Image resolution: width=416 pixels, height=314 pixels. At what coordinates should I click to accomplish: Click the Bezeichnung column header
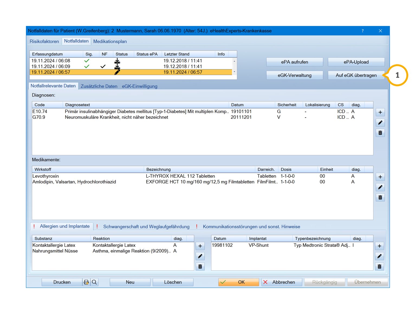pos(199,169)
